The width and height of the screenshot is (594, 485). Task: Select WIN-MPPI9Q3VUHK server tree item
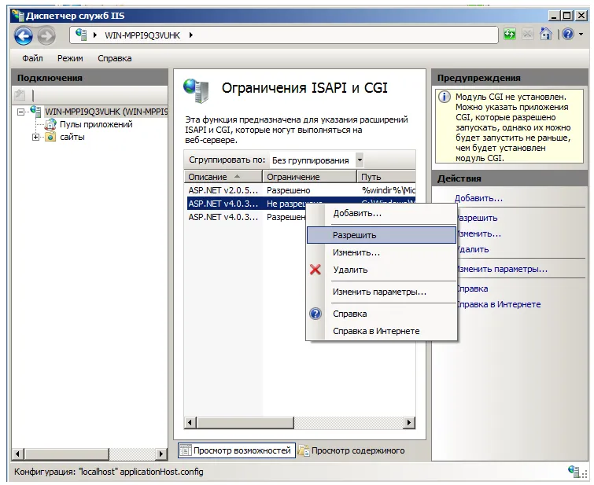click(x=106, y=112)
